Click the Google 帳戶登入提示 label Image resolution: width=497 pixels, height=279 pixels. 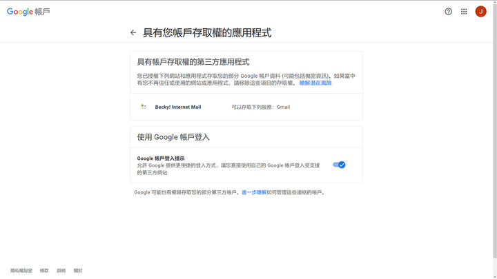coord(161,158)
